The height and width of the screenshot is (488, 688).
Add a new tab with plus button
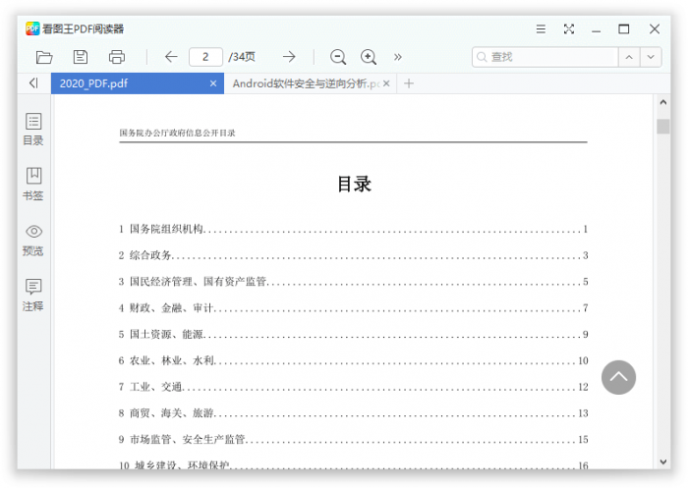(x=409, y=83)
